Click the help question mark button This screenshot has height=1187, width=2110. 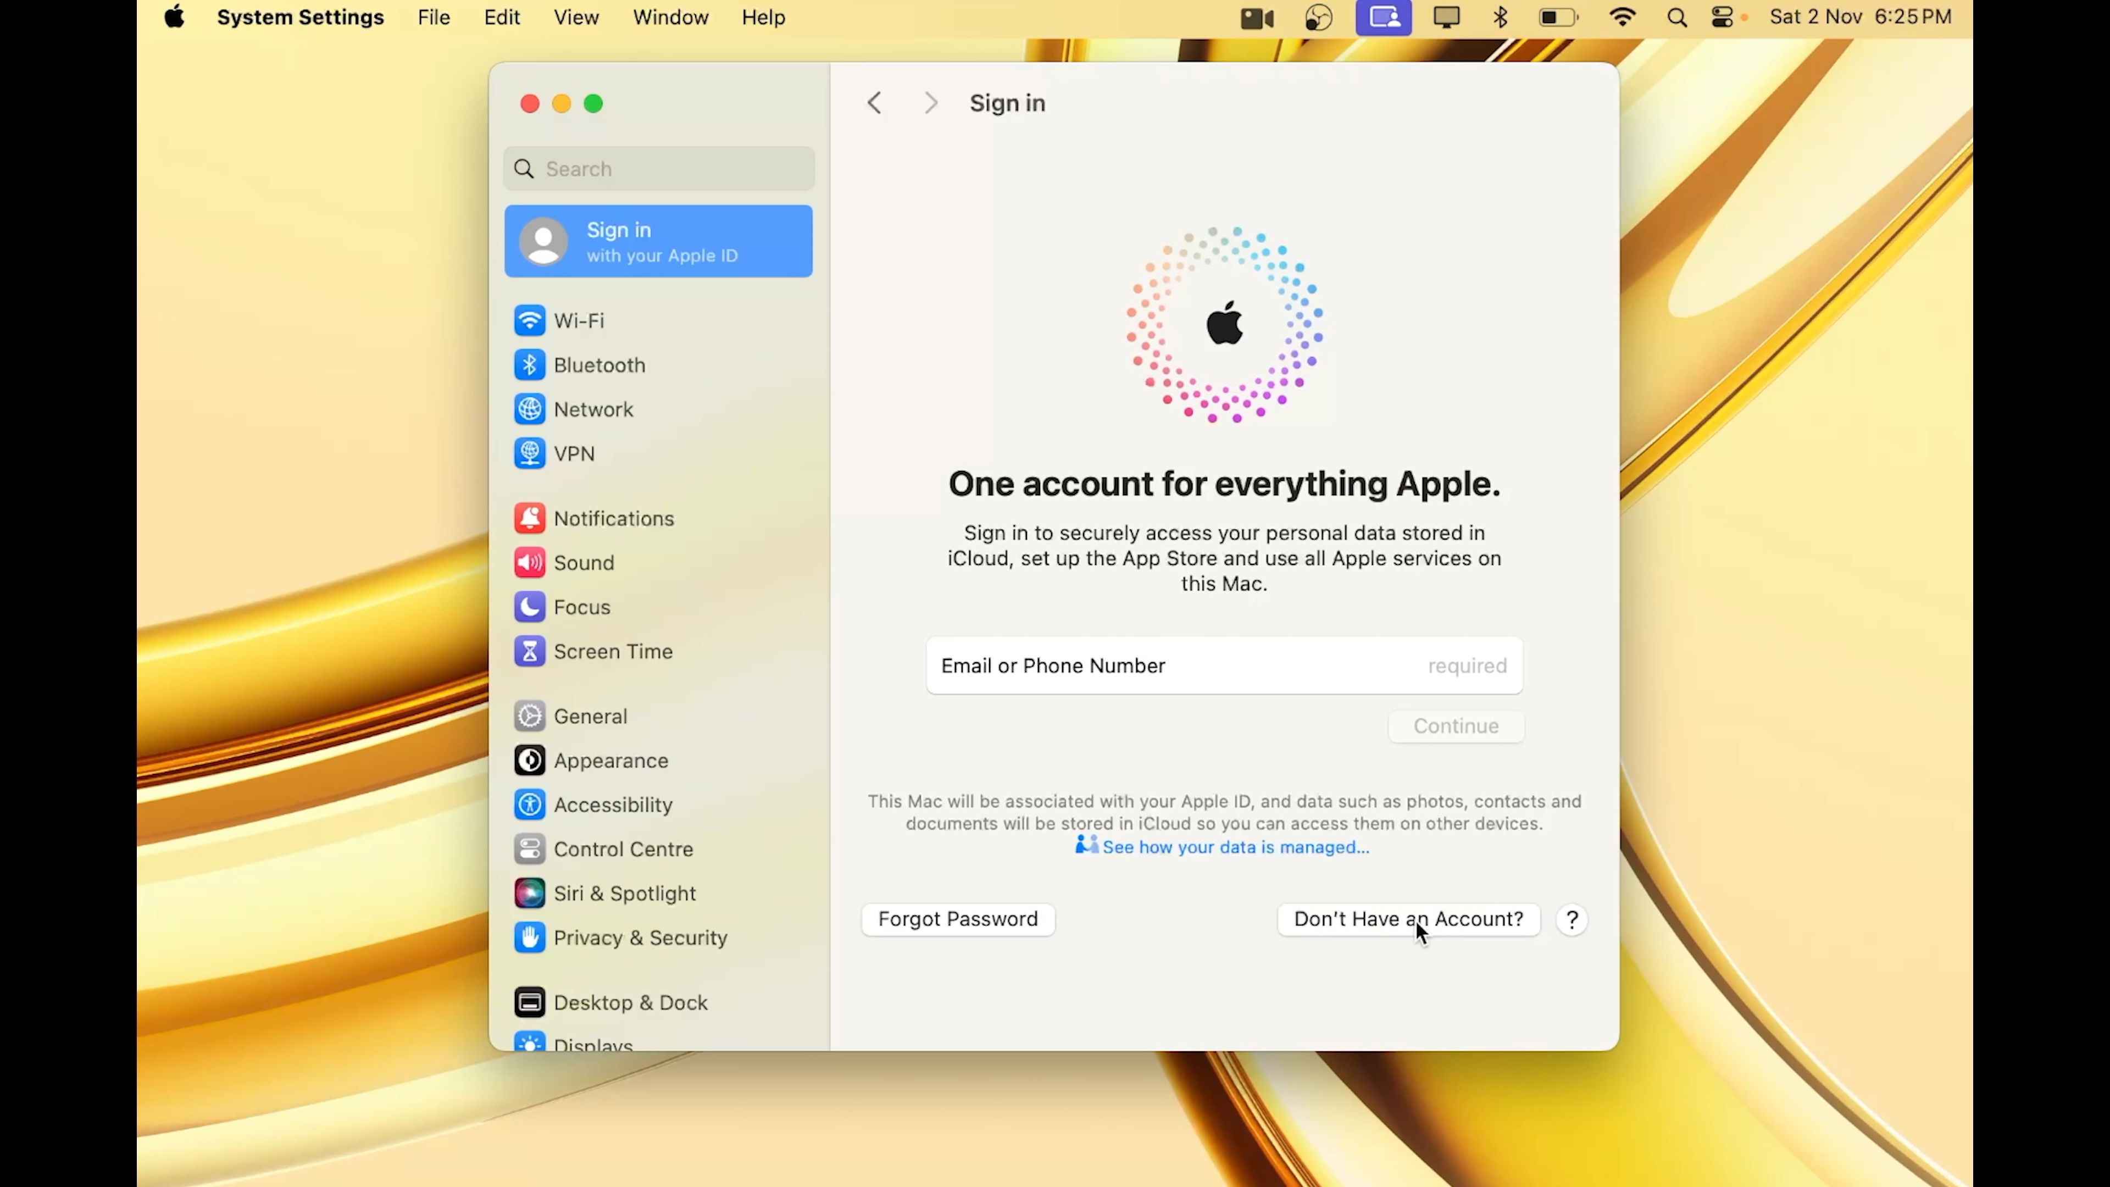[x=1571, y=920]
